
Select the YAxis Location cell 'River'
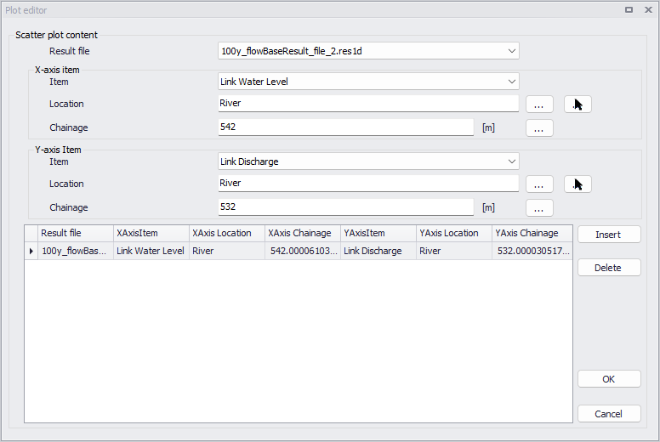pyautogui.click(x=454, y=251)
